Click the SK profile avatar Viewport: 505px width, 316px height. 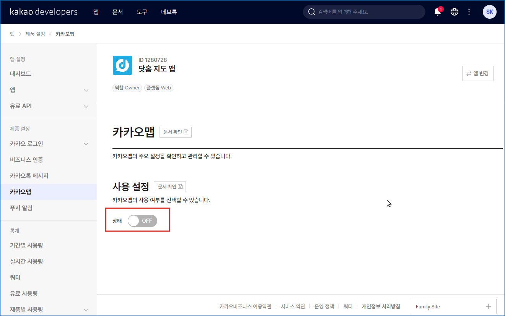489,12
